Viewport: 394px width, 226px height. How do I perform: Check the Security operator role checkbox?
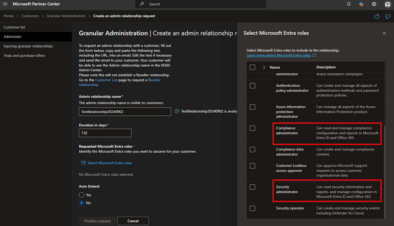[x=252, y=208]
